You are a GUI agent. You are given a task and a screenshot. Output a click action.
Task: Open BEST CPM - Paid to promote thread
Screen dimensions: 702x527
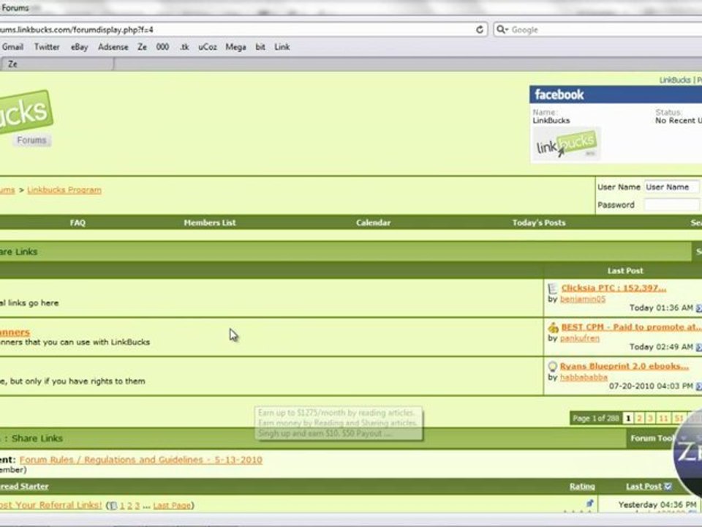[631, 327]
